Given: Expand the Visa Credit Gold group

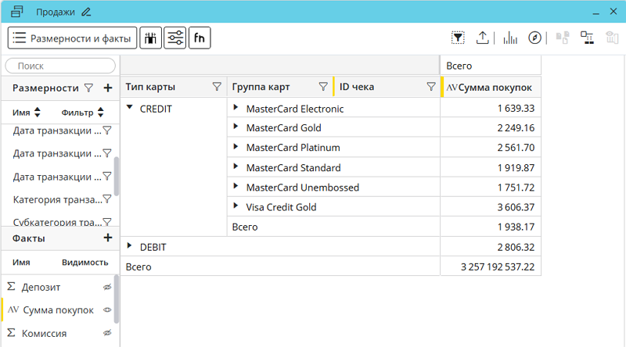Looking at the screenshot, I should click(x=236, y=206).
